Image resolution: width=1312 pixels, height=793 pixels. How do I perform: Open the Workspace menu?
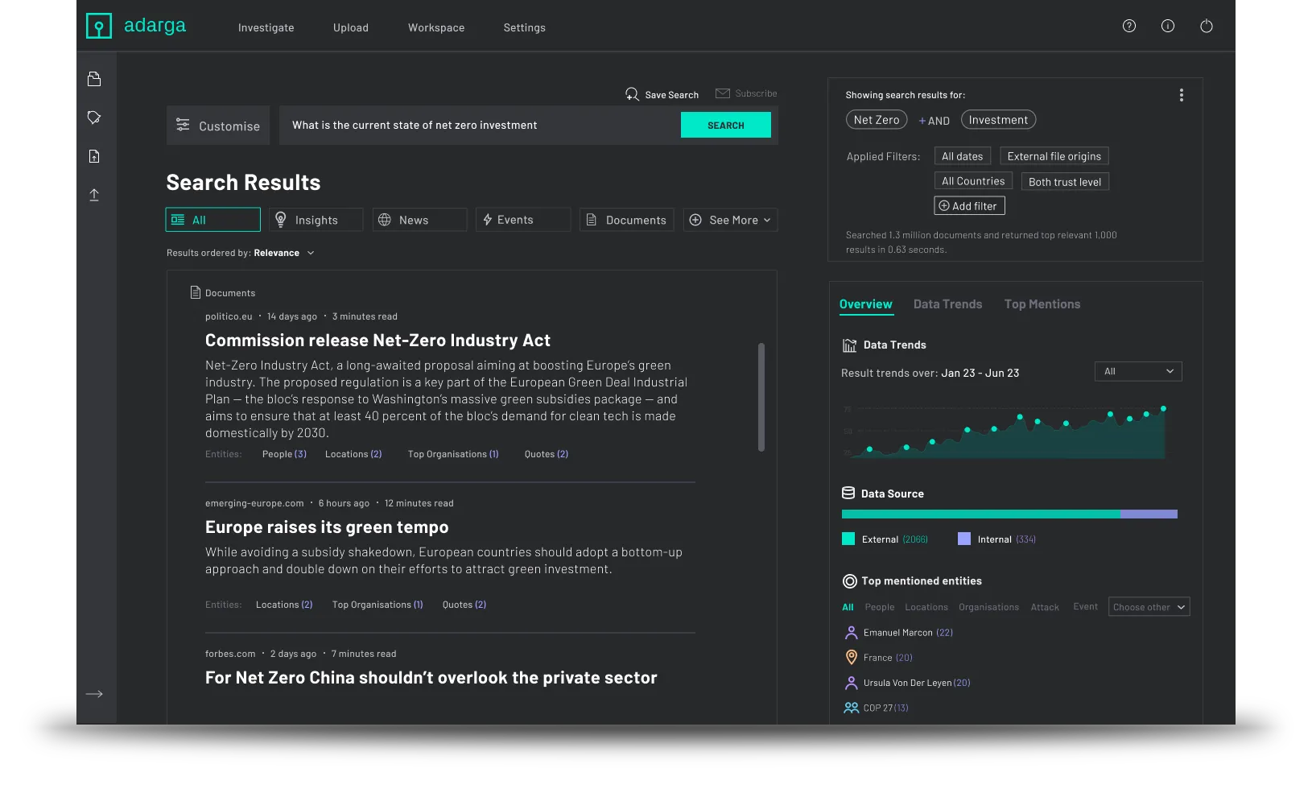436,27
